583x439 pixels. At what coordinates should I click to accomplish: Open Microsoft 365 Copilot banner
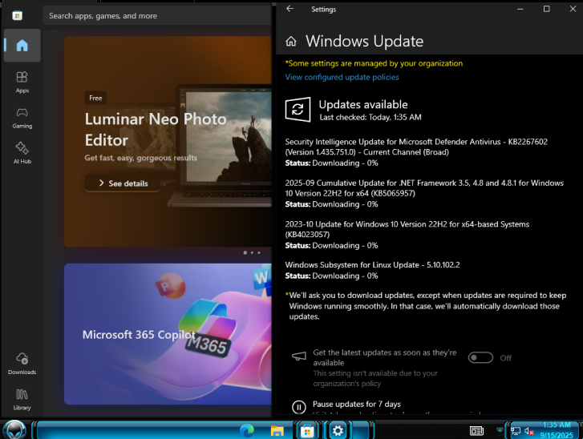coord(168,334)
